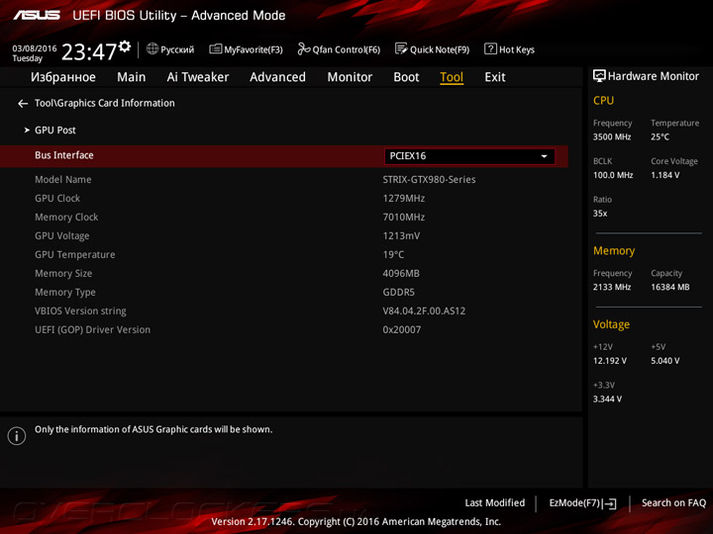
Task: Open the Advanced tab
Action: pos(278,77)
